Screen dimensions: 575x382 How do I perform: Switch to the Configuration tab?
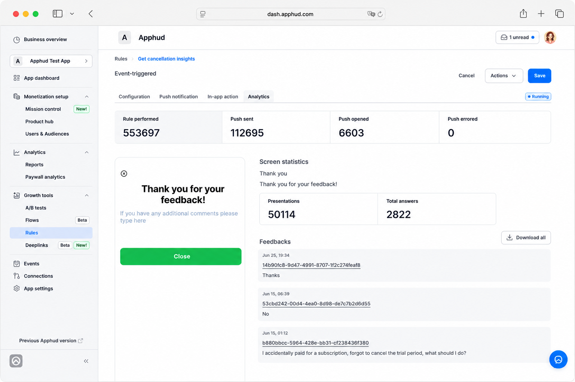tap(134, 97)
